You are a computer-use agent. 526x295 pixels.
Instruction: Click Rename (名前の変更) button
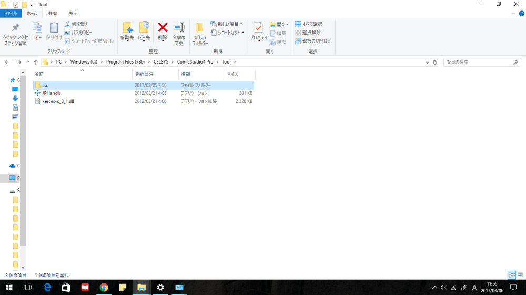point(179,34)
